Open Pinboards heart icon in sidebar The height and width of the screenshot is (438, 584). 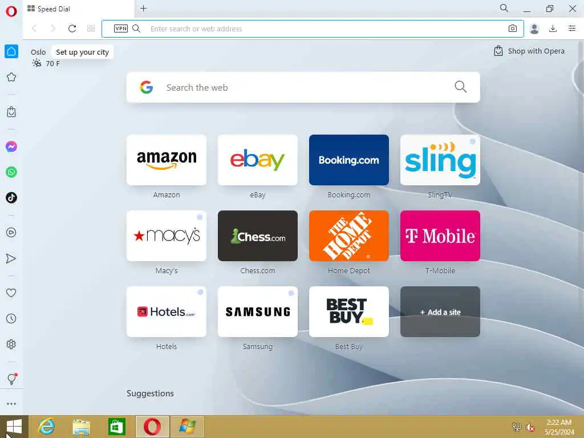point(11,293)
